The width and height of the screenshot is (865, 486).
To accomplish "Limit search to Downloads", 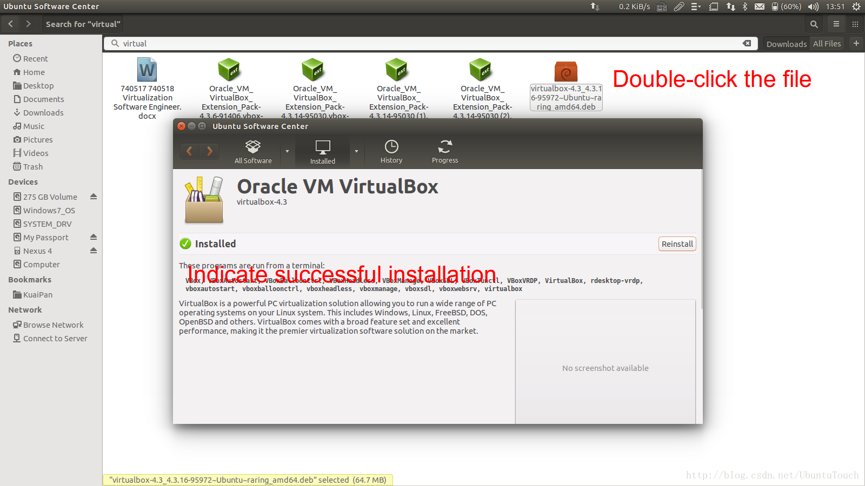I will (x=786, y=44).
